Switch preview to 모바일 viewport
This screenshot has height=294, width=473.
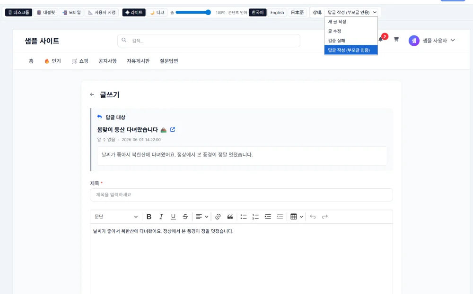pos(71,12)
